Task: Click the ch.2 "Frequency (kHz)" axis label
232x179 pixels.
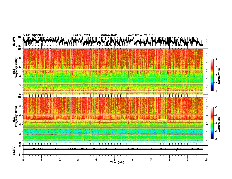Action: pyautogui.click(x=16, y=116)
